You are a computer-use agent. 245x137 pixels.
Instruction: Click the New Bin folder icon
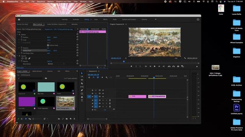coord(67,119)
